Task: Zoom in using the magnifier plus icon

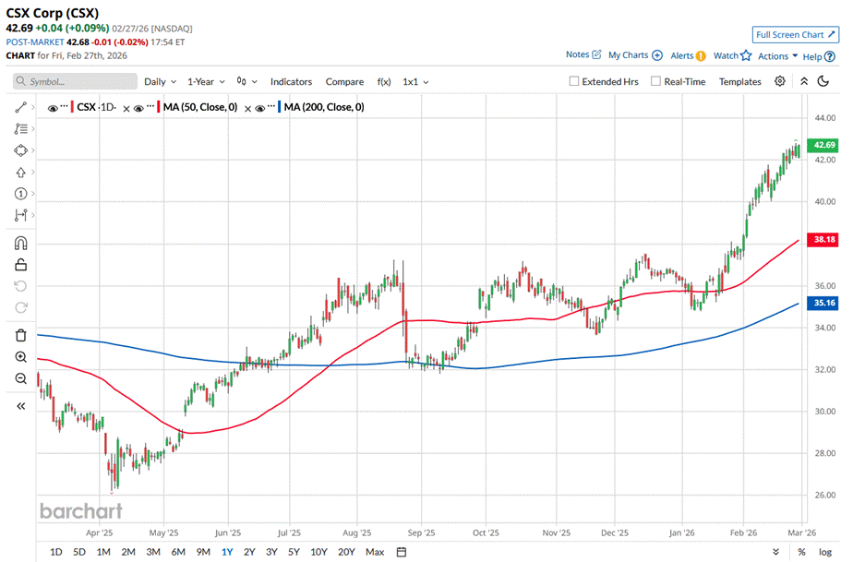Action: coord(20,357)
